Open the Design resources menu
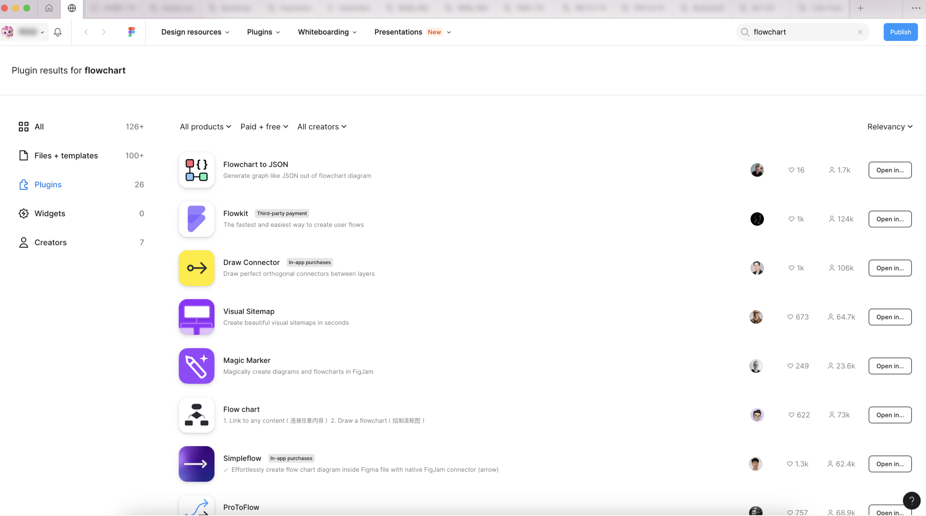 (x=195, y=32)
